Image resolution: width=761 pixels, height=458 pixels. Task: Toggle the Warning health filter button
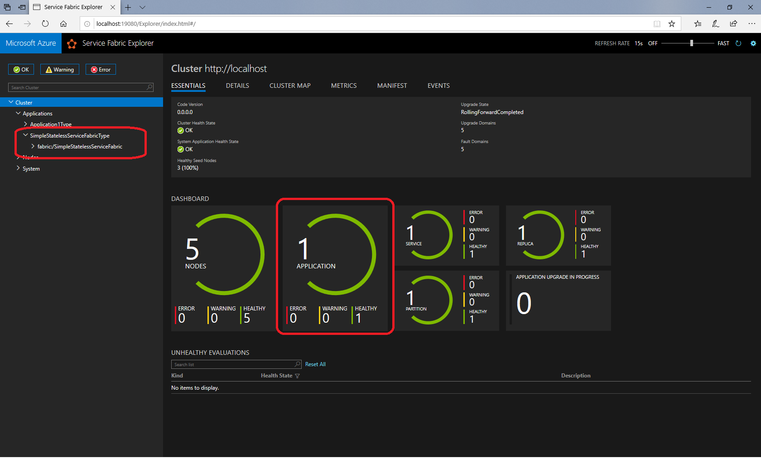tap(60, 69)
